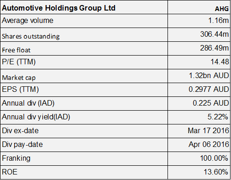Click the Shares outstanding label
The width and height of the screenshot is (231, 180).
(x=31, y=36)
